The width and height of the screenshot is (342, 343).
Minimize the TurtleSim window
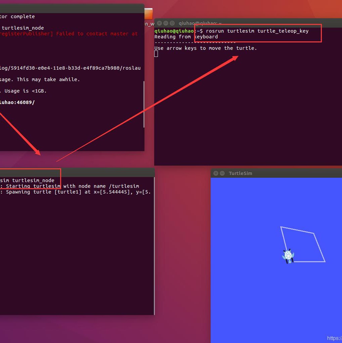pyautogui.click(x=222, y=173)
